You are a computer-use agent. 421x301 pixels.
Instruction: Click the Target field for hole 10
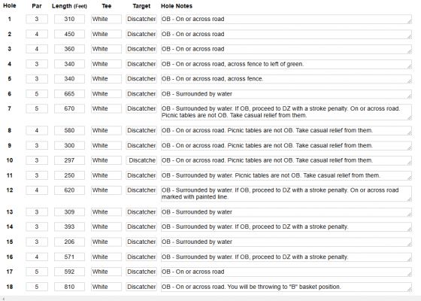141,160
